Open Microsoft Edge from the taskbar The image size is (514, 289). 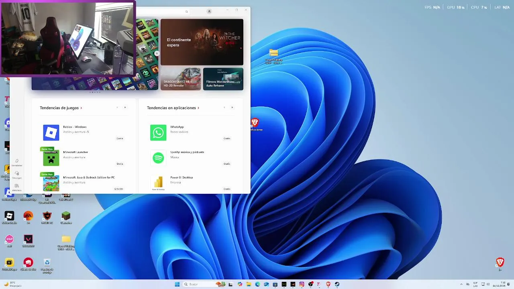(257, 284)
